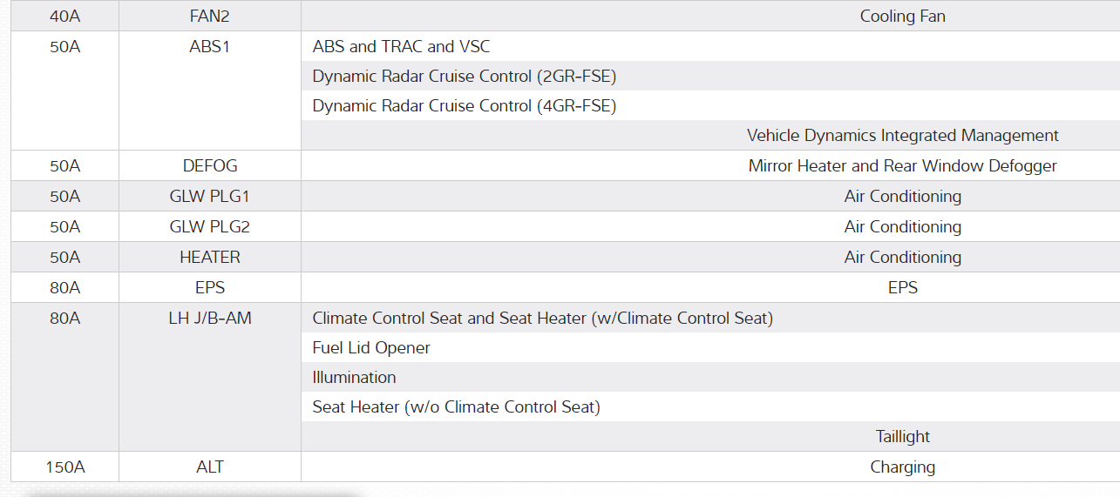Image resolution: width=1120 pixels, height=497 pixels.
Task: Click the ABS1 fuse label
Action: 209,46
